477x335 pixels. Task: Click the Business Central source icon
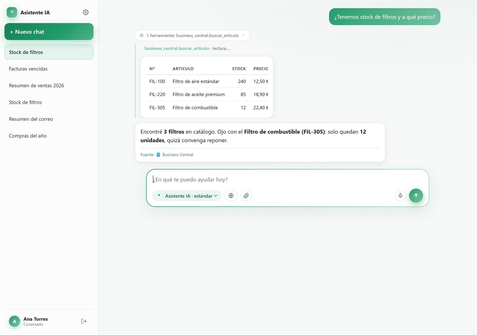click(x=158, y=155)
